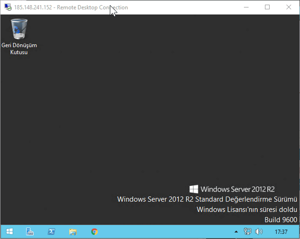Click the Geri Dönüşüm Kutusu label text
This screenshot has height=239, width=300.
click(x=19, y=49)
